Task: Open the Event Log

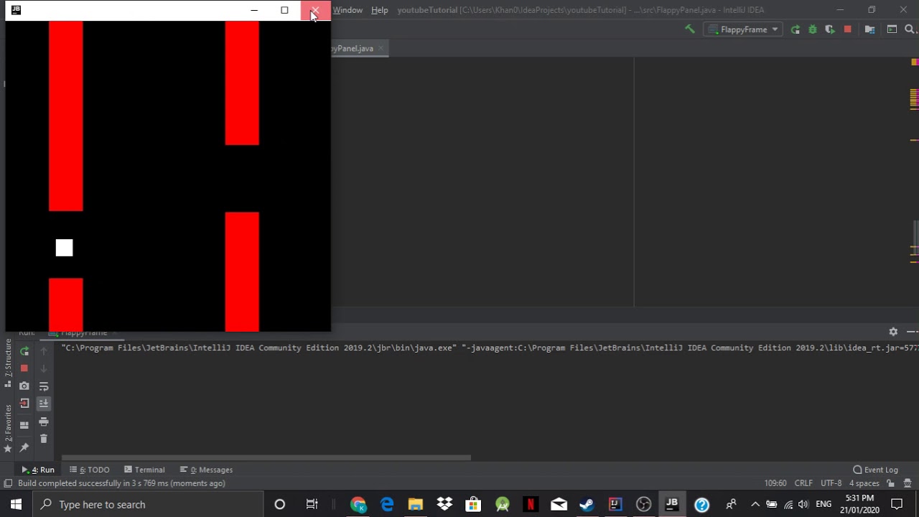Action: pos(875,470)
